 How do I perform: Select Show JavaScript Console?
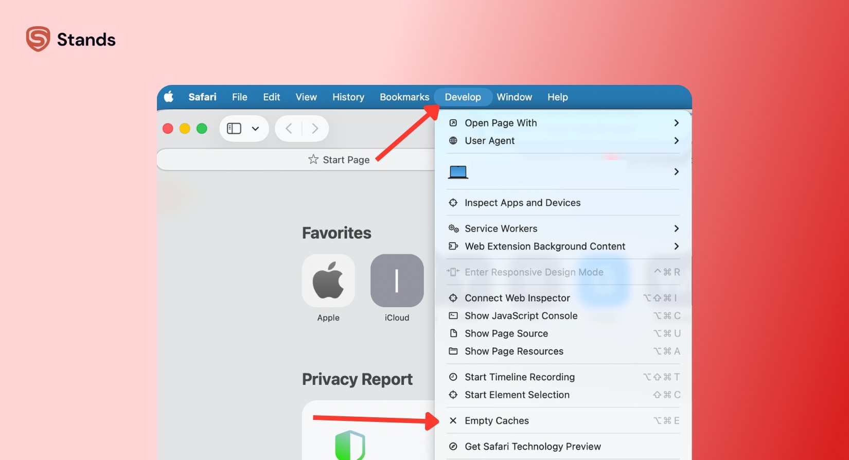coord(563,316)
